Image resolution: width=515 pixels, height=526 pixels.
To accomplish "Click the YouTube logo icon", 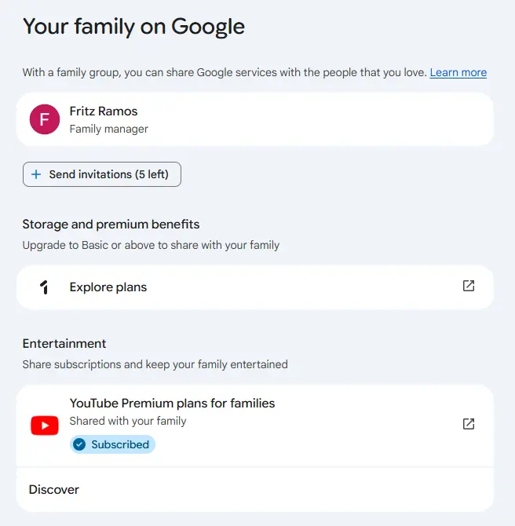I will click(45, 426).
